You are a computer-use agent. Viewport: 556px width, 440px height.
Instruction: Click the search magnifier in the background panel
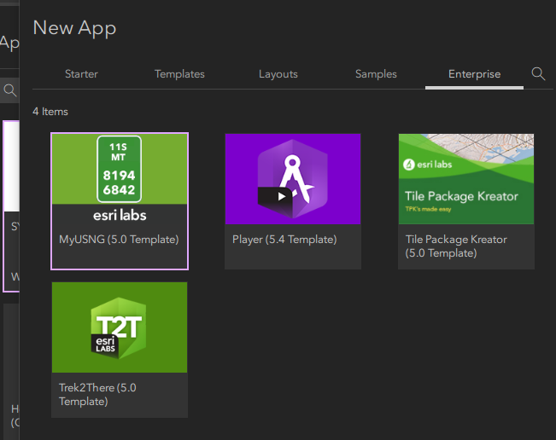pos(9,90)
